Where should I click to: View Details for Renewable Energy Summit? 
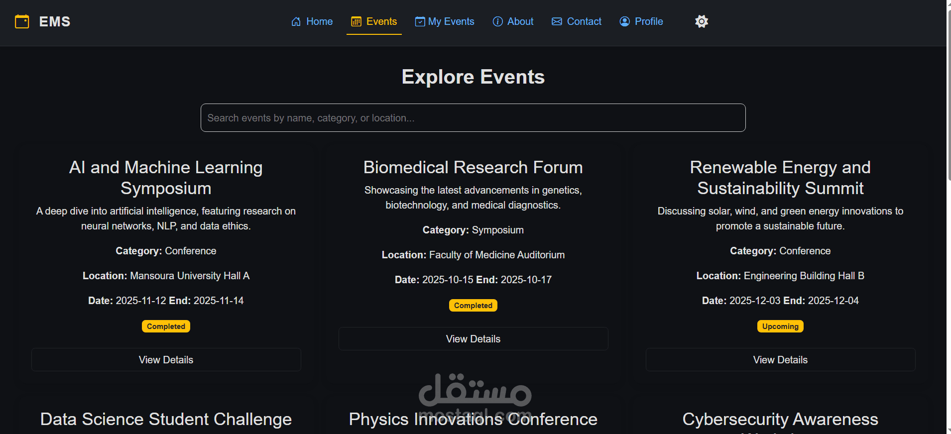[781, 360]
